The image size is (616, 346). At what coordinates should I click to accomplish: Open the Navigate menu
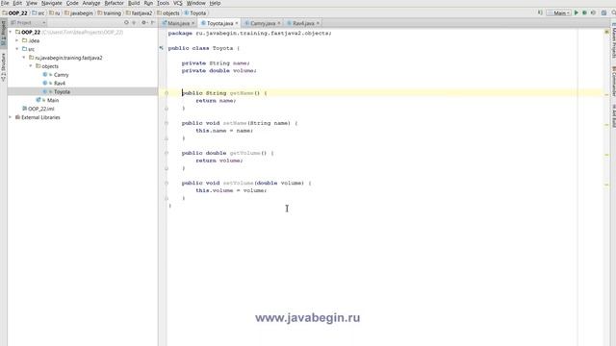51,3
